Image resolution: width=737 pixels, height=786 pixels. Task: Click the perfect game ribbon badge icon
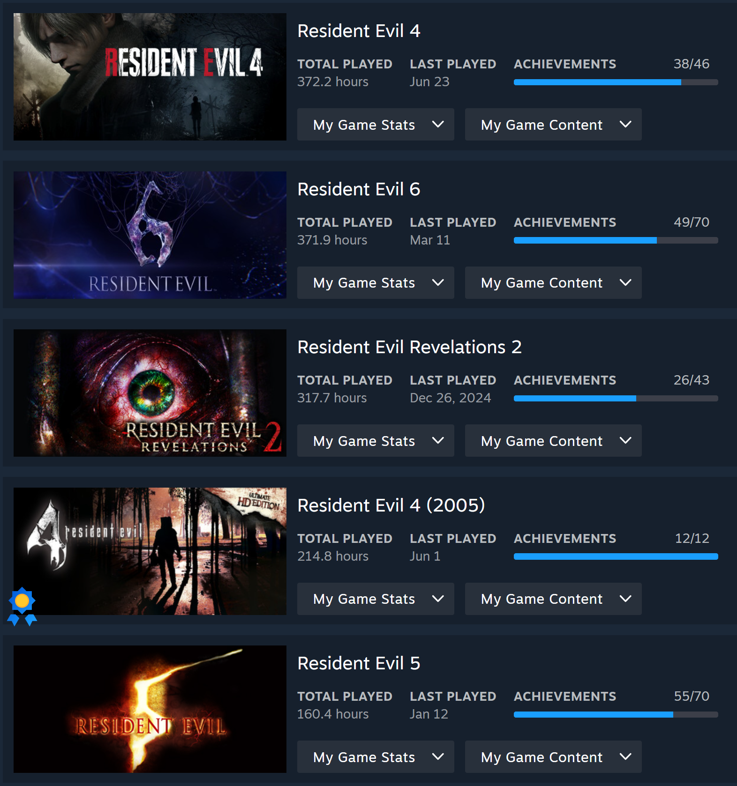pyautogui.click(x=22, y=606)
